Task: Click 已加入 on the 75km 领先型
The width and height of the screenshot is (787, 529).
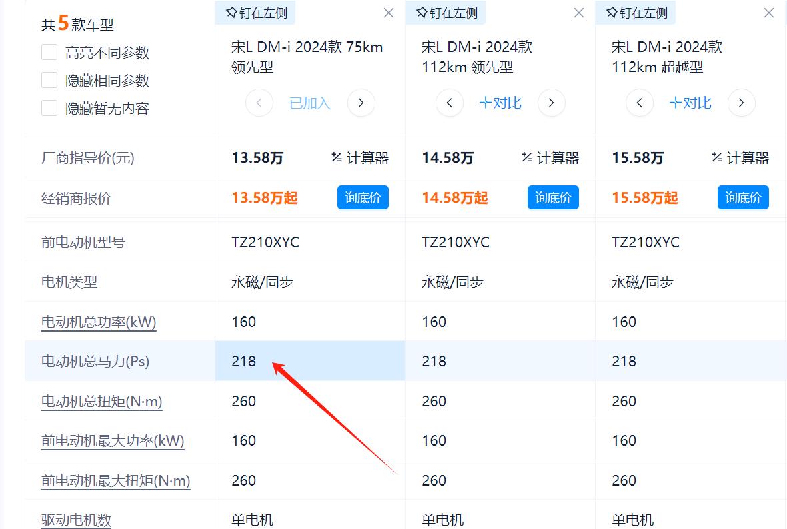Action: pos(310,103)
